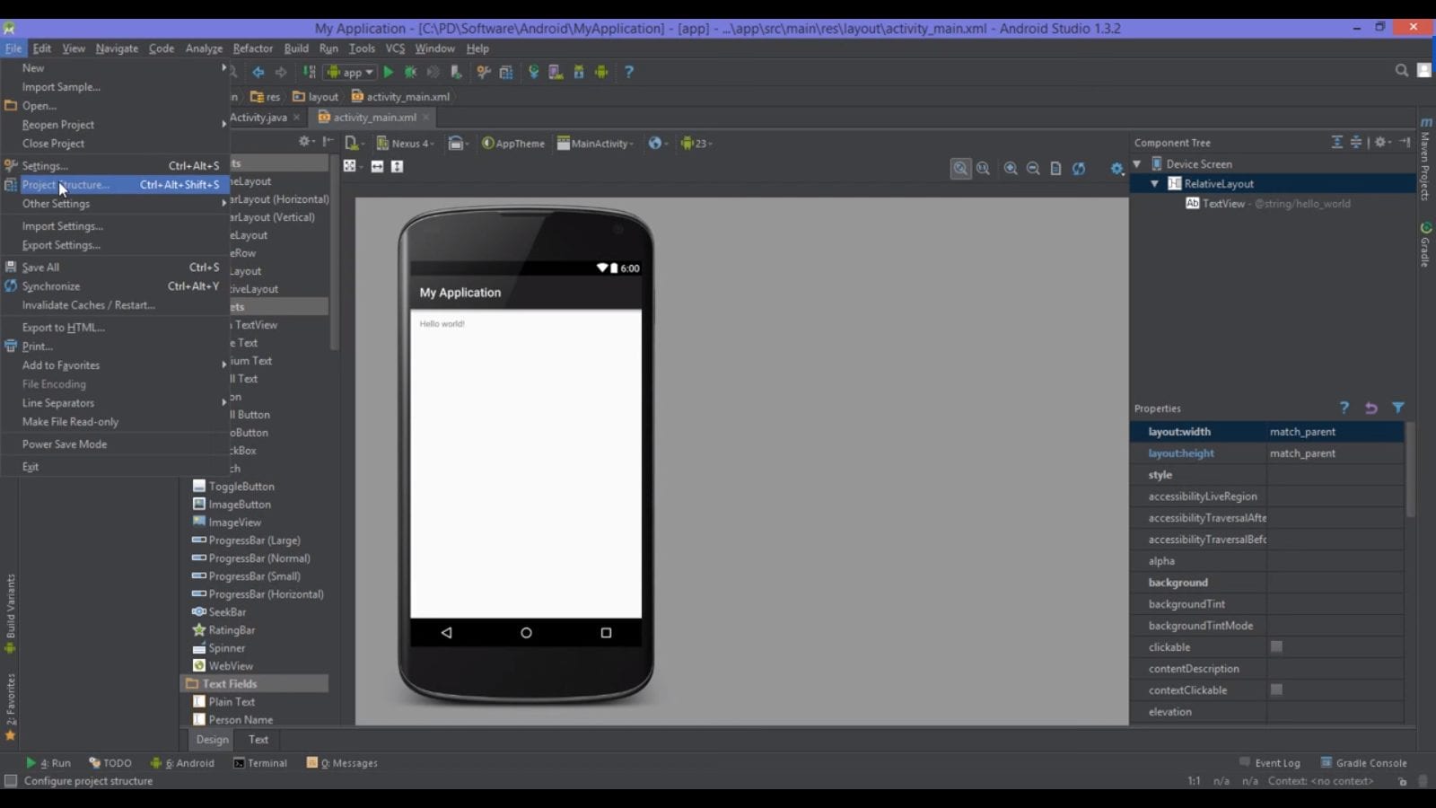Open the Terminal tool window
The image size is (1436, 808).
[260, 763]
